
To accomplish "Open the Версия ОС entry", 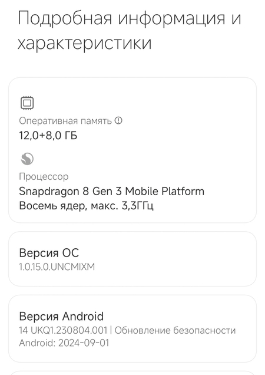I will coord(132,259).
